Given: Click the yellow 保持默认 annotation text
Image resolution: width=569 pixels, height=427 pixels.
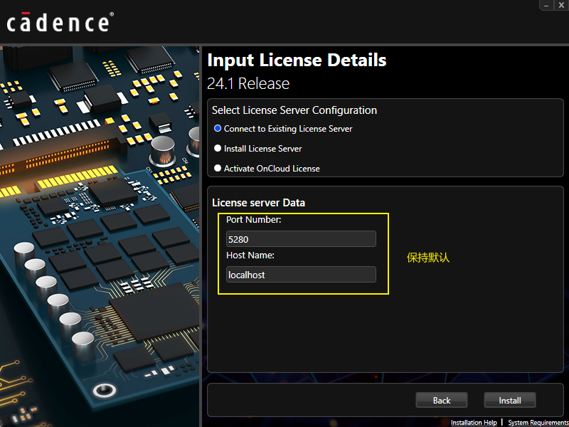Looking at the screenshot, I should (428, 258).
